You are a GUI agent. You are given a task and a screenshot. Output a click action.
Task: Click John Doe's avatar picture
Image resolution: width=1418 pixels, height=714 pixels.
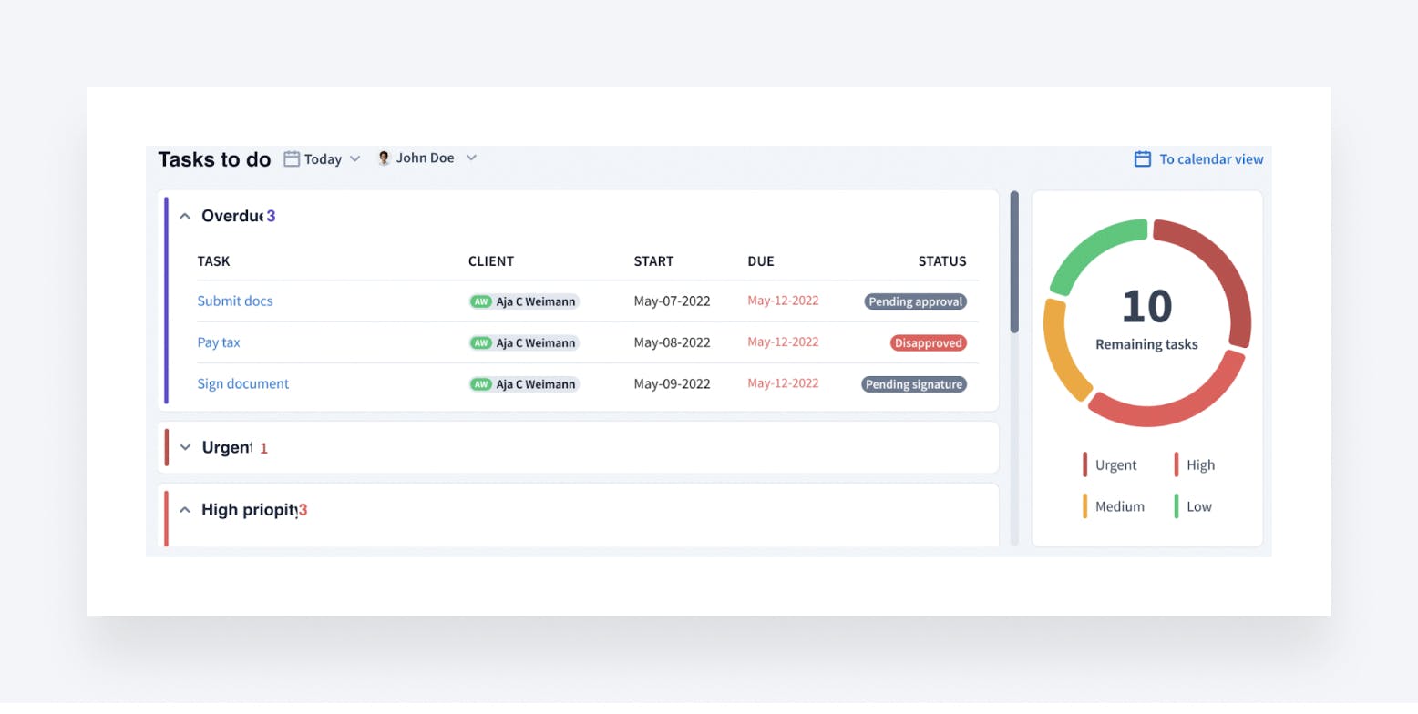click(x=384, y=158)
